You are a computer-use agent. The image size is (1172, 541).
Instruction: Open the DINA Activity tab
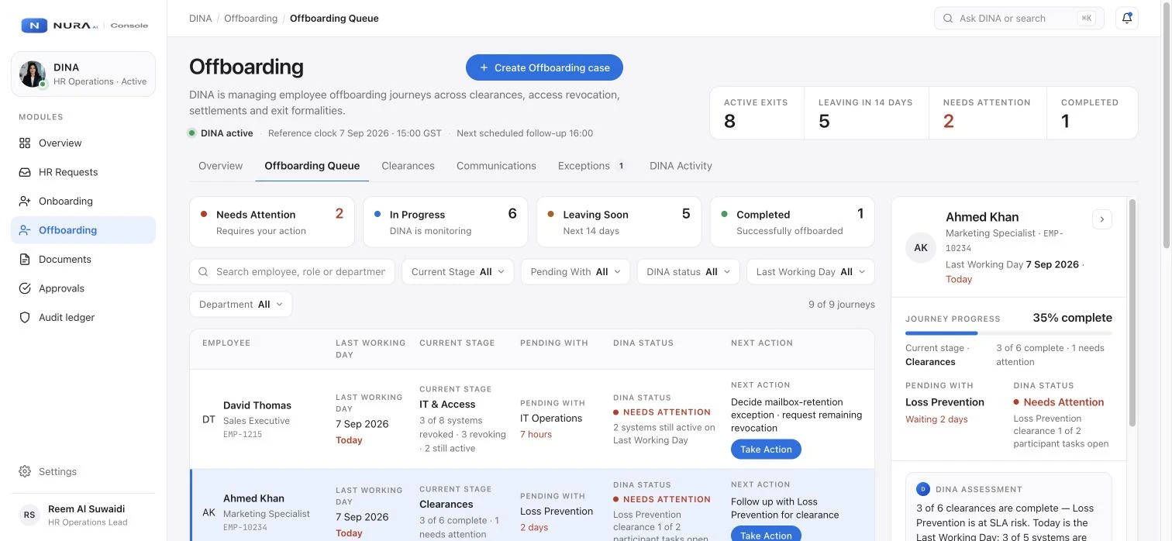pyautogui.click(x=681, y=166)
